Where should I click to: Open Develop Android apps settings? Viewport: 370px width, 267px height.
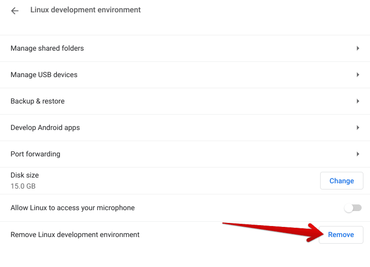pos(185,127)
